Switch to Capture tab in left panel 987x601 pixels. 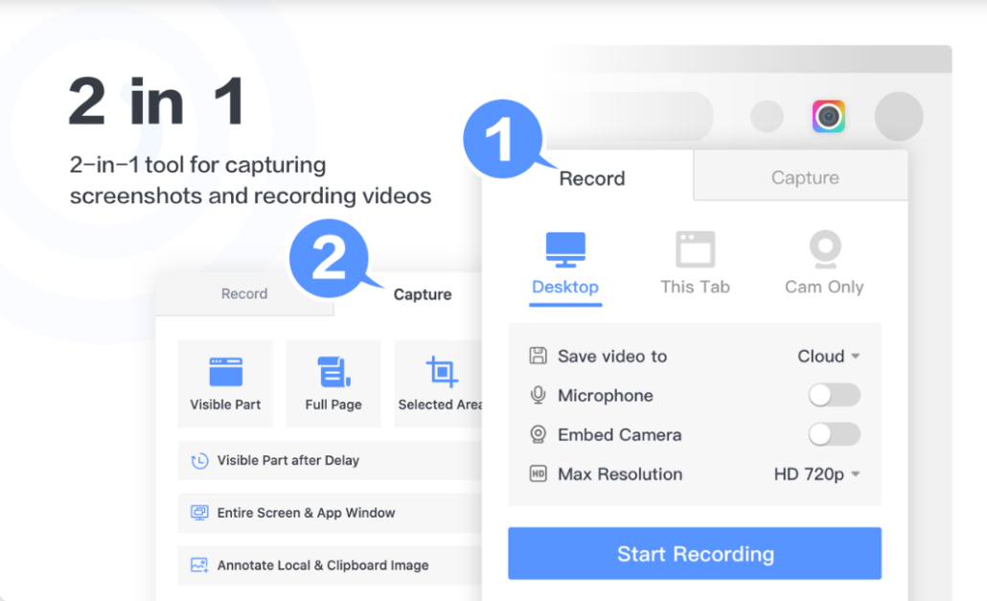(x=423, y=294)
